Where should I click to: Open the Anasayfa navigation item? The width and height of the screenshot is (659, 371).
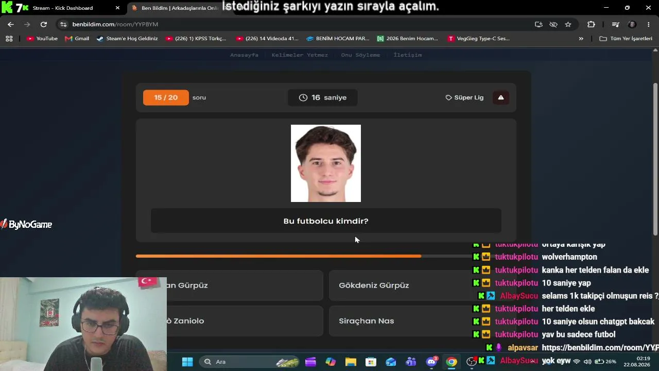pyautogui.click(x=244, y=55)
